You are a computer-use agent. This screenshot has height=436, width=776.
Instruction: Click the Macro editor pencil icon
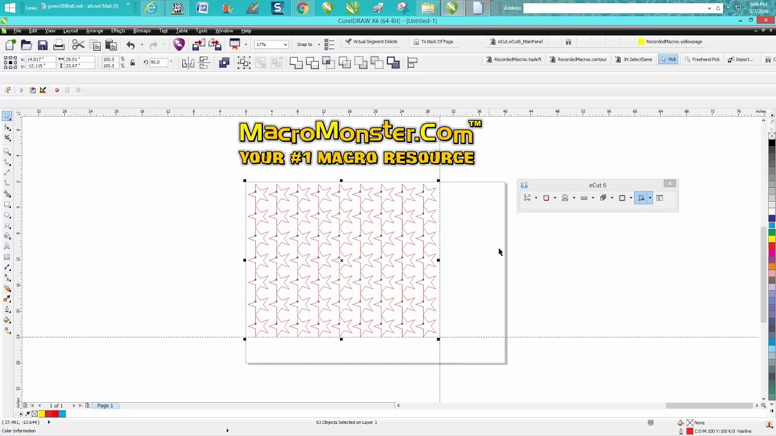pos(42,90)
